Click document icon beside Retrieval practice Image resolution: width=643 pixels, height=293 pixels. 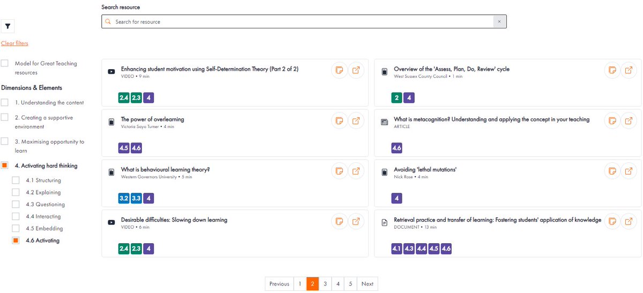pyautogui.click(x=384, y=222)
